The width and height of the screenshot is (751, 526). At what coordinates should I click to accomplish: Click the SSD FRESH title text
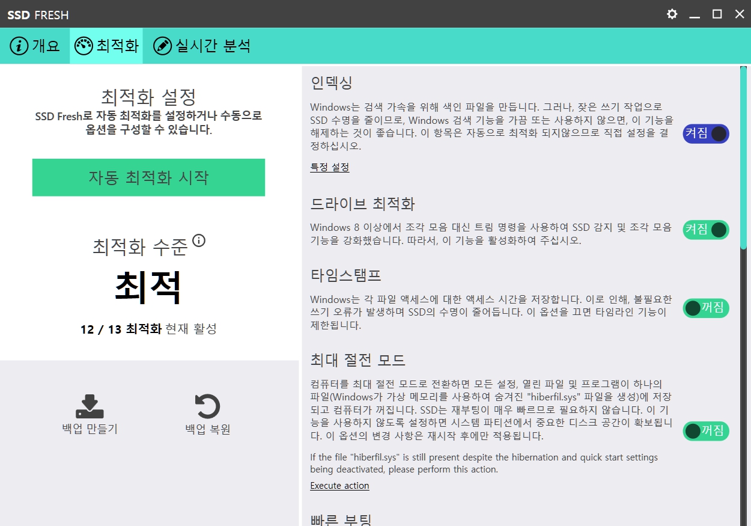(38, 14)
